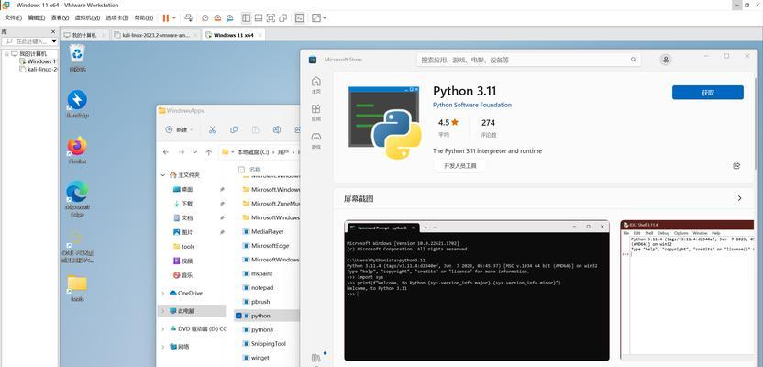The height and width of the screenshot is (367, 763).
Task: Open the 编辑(E) menu
Action: (x=37, y=18)
